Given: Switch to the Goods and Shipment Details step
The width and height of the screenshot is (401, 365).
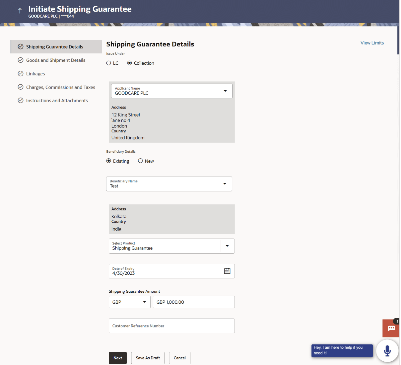Looking at the screenshot, I should point(56,60).
